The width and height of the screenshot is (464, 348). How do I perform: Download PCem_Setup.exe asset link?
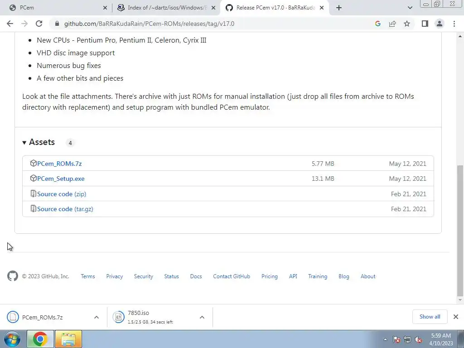point(61,179)
